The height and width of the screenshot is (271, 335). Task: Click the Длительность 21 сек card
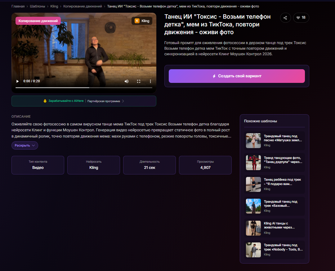click(150, 165)
